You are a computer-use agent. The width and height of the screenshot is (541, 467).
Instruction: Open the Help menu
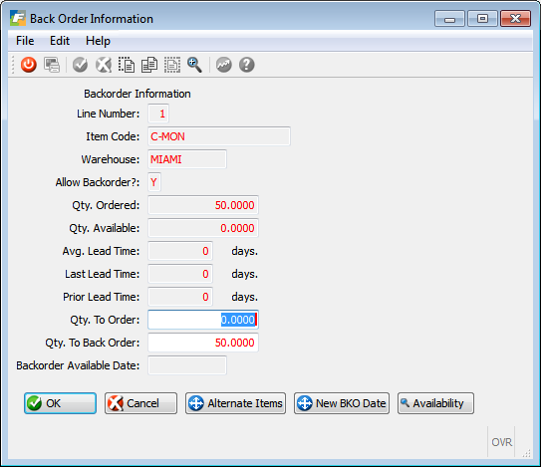98,41
